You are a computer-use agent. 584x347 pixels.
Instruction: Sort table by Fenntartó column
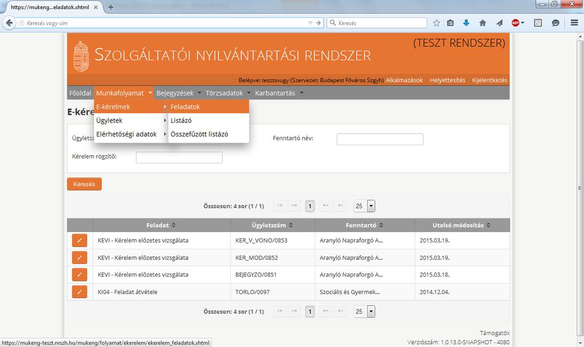[x=364, y=225]
